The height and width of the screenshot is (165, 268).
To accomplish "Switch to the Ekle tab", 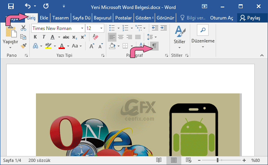I will point(44,18).
